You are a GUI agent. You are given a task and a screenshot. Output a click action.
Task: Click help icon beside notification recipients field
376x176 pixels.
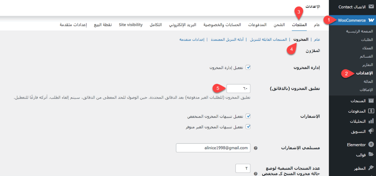pos(256,148)
